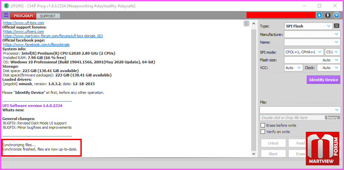Click the 'Loaded drivers:' heading
Image resolution: width=344 pixels, height=170 pixels.
point(17,79)
